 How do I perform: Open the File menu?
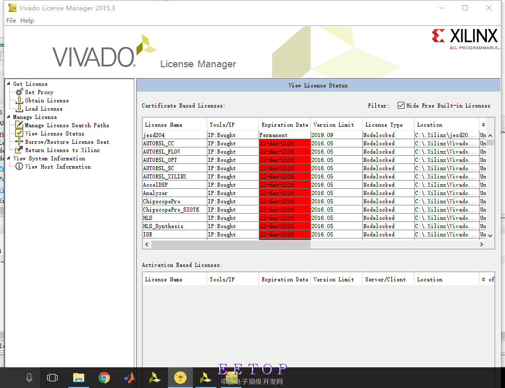click(x=11, y=20)
